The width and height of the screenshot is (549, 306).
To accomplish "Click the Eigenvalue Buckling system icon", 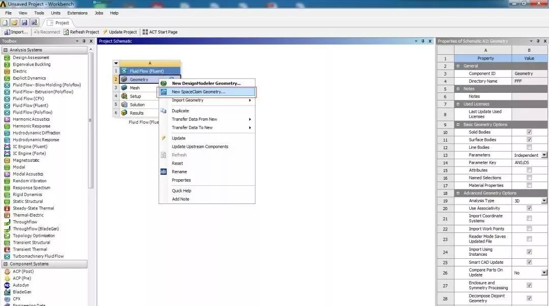I will 7,64.
